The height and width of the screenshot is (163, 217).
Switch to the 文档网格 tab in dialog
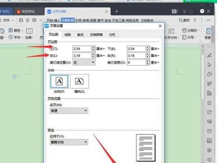coord(96,35)
